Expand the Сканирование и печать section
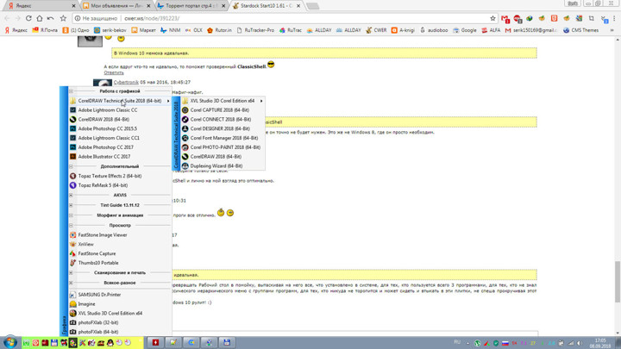The image size is (621, 349). point(72,272)
